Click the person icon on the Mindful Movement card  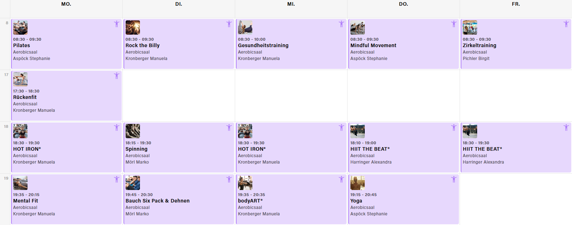pos(454,24)
